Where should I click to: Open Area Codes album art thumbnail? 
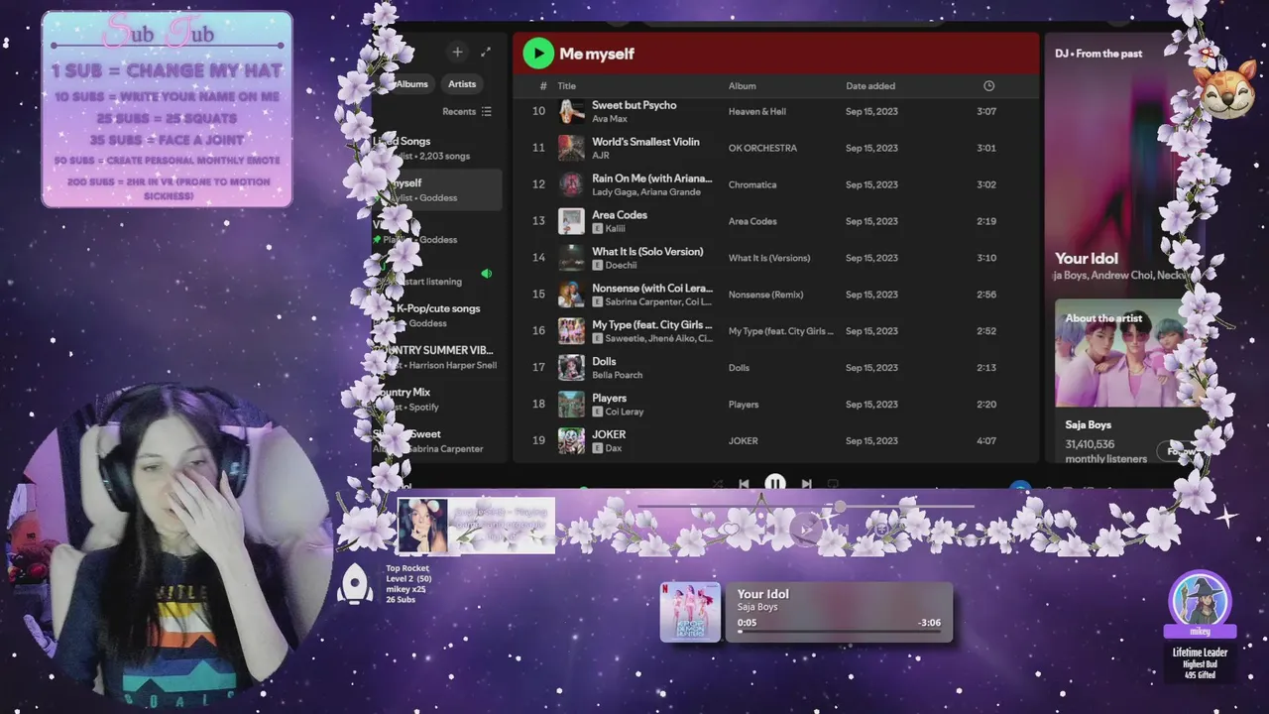pyautogui.click(x=571, y=221)
